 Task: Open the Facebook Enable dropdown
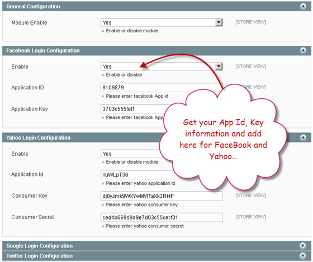pos(162,66)
